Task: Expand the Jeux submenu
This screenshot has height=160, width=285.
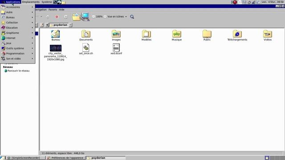Action: click(17, 43)
